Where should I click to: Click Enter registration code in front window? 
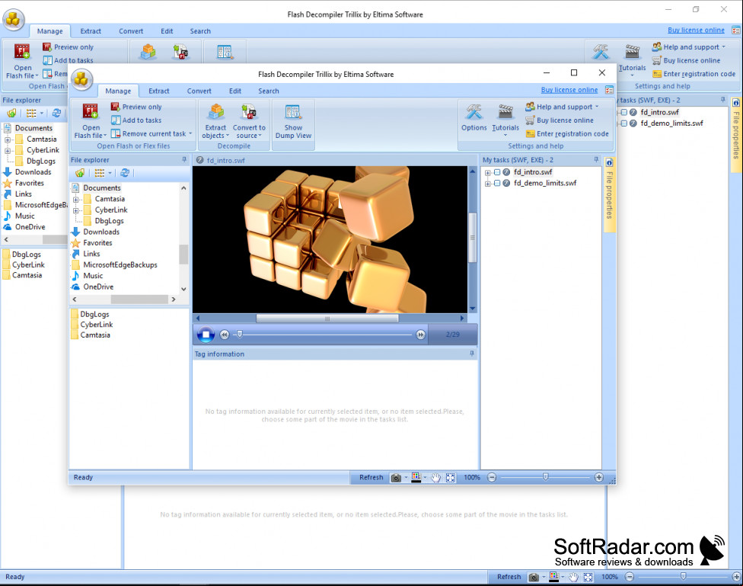point(567,134)
